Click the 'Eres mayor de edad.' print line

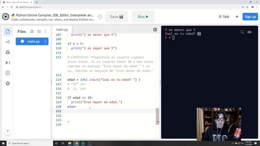[97, 102]
